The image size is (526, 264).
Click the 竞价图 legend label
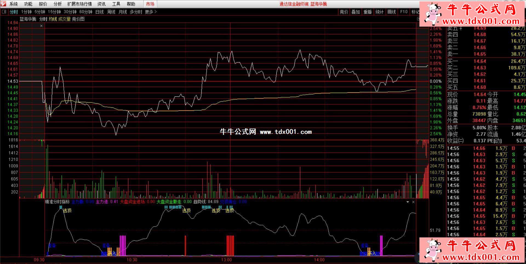click(x=78, y=19)
